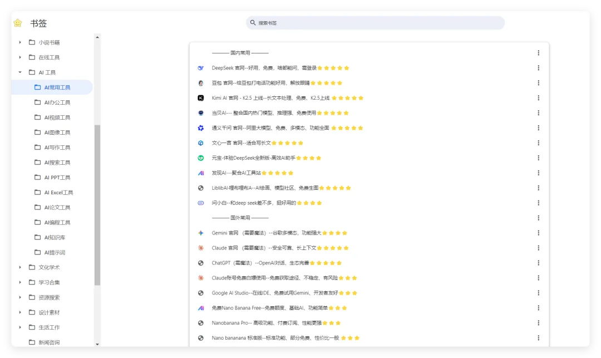Expand the 文化学术 folder
Image resolution: width=601 pixels, height=358 pixels.
20,267
